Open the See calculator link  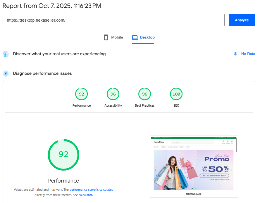tap(82, 195)
